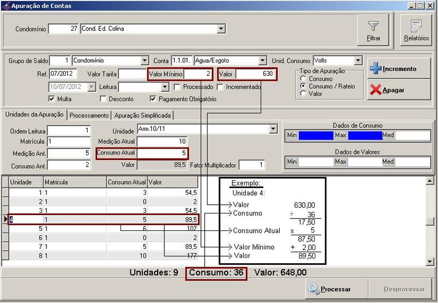Open Relatórios report icon
The image size is (438, 303).
pos(416,26)
